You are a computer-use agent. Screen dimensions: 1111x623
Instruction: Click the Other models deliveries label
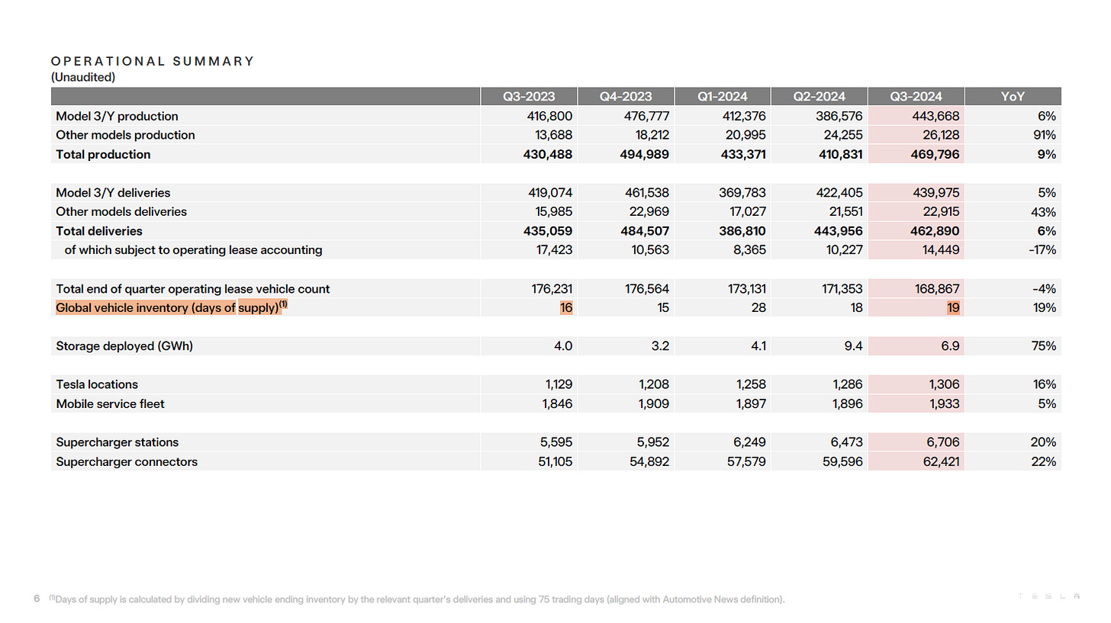121,211
